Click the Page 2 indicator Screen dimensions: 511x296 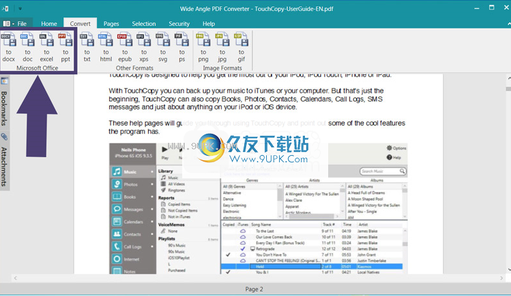pos(254,289)
